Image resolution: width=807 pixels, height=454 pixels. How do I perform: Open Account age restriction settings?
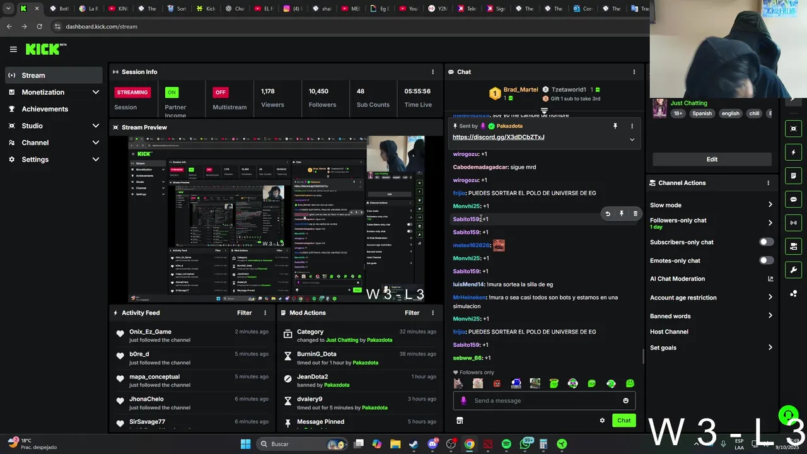click(711, 298)
